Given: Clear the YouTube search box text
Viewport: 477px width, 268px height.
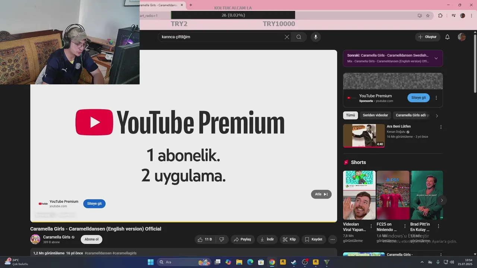Looking at the screenshot, I should (287, 37).
